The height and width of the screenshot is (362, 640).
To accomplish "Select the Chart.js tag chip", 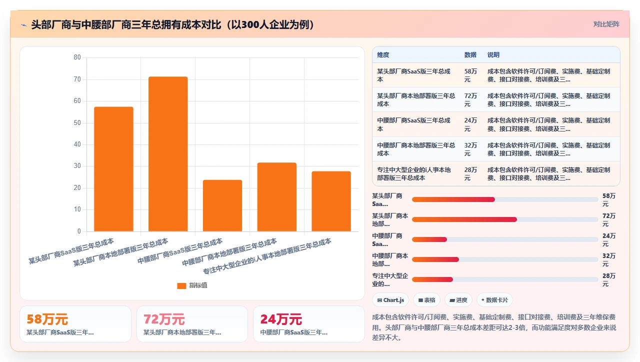I will tap(390, 300).
